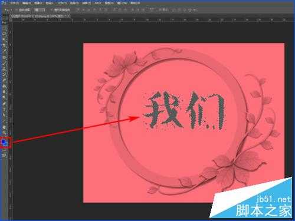Select the Gradient tool

pyautogui.click(x=4, y=86)
